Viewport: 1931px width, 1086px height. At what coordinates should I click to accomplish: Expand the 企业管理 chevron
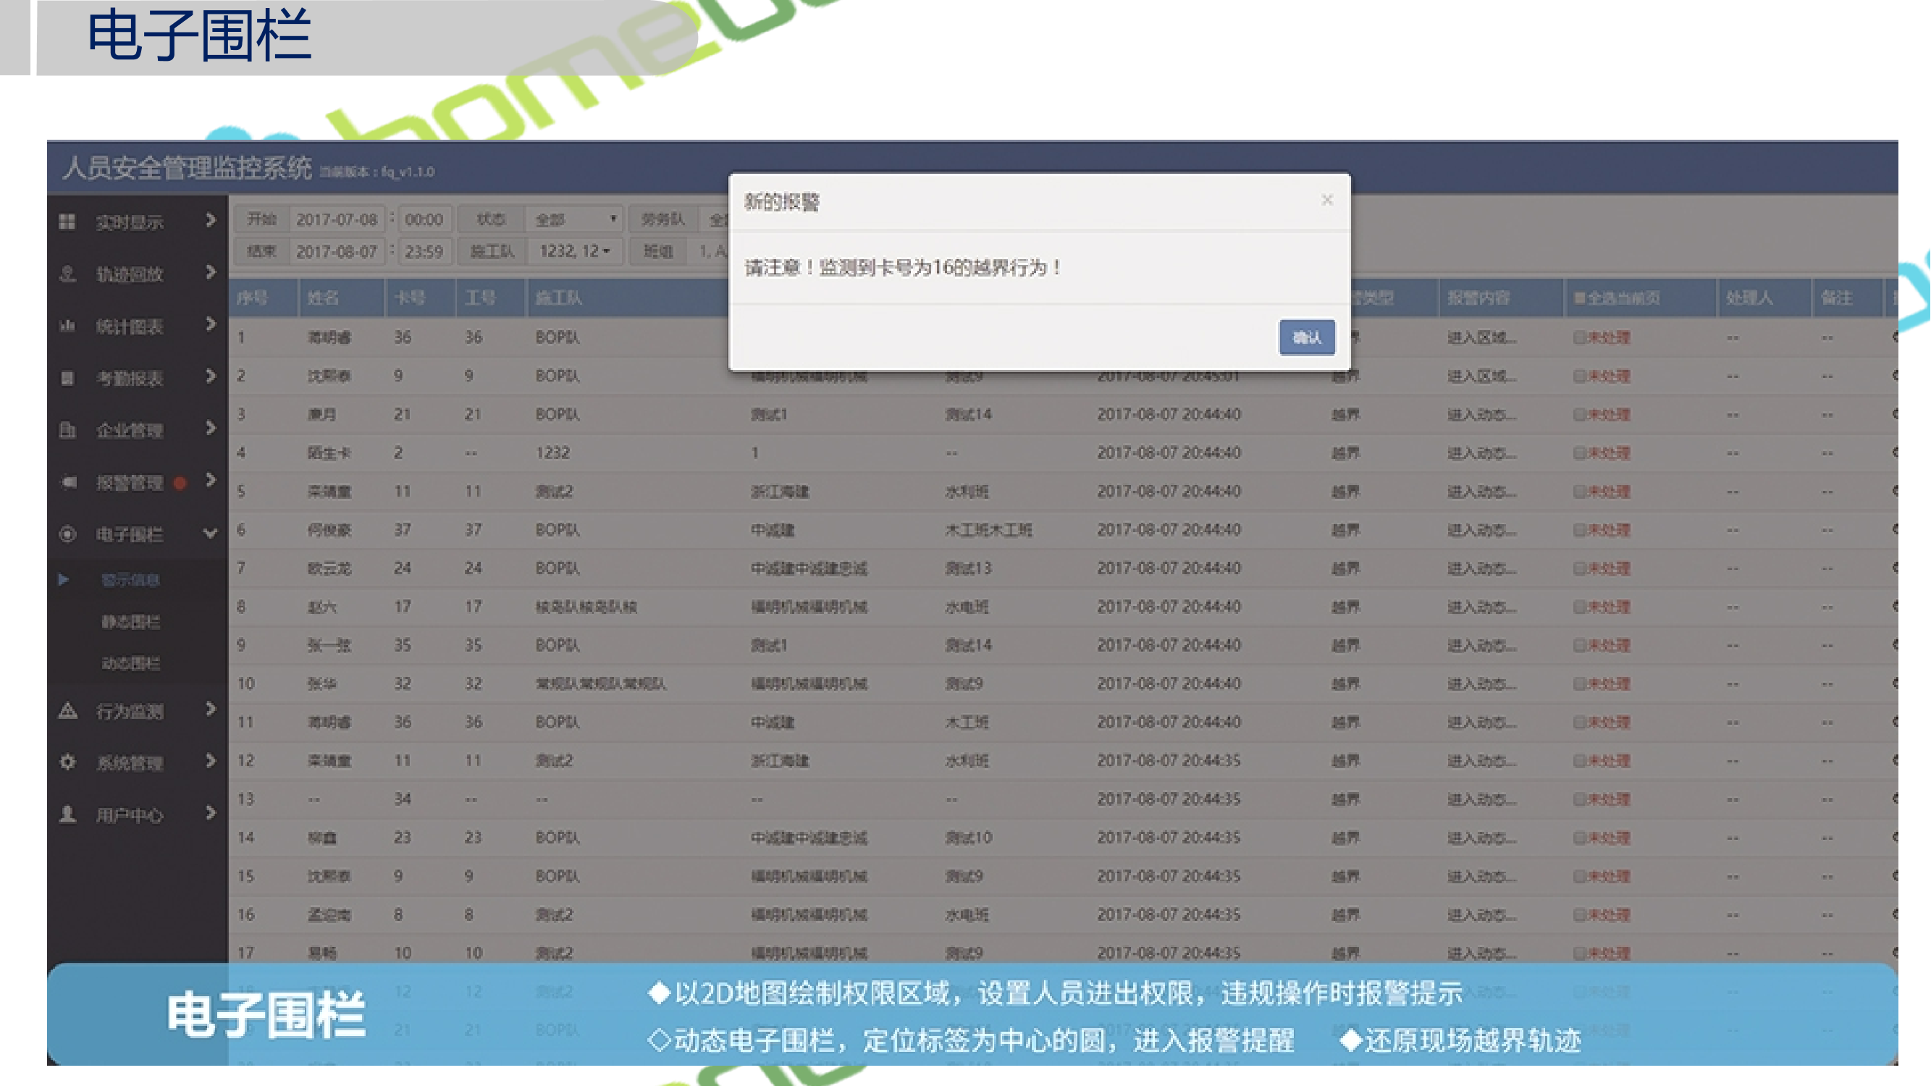pyautogui.click(x=211, y=428)
